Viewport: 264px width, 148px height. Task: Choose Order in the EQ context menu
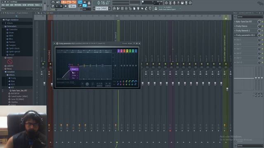click(74, 76)
